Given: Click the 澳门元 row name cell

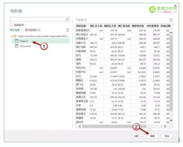Looking at the screenshot, I should click(x=82, y=85).
